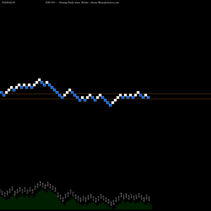Select the lowest blue Renko brick at the trough
The image size is (211, 211).
(x=110, y=105)
